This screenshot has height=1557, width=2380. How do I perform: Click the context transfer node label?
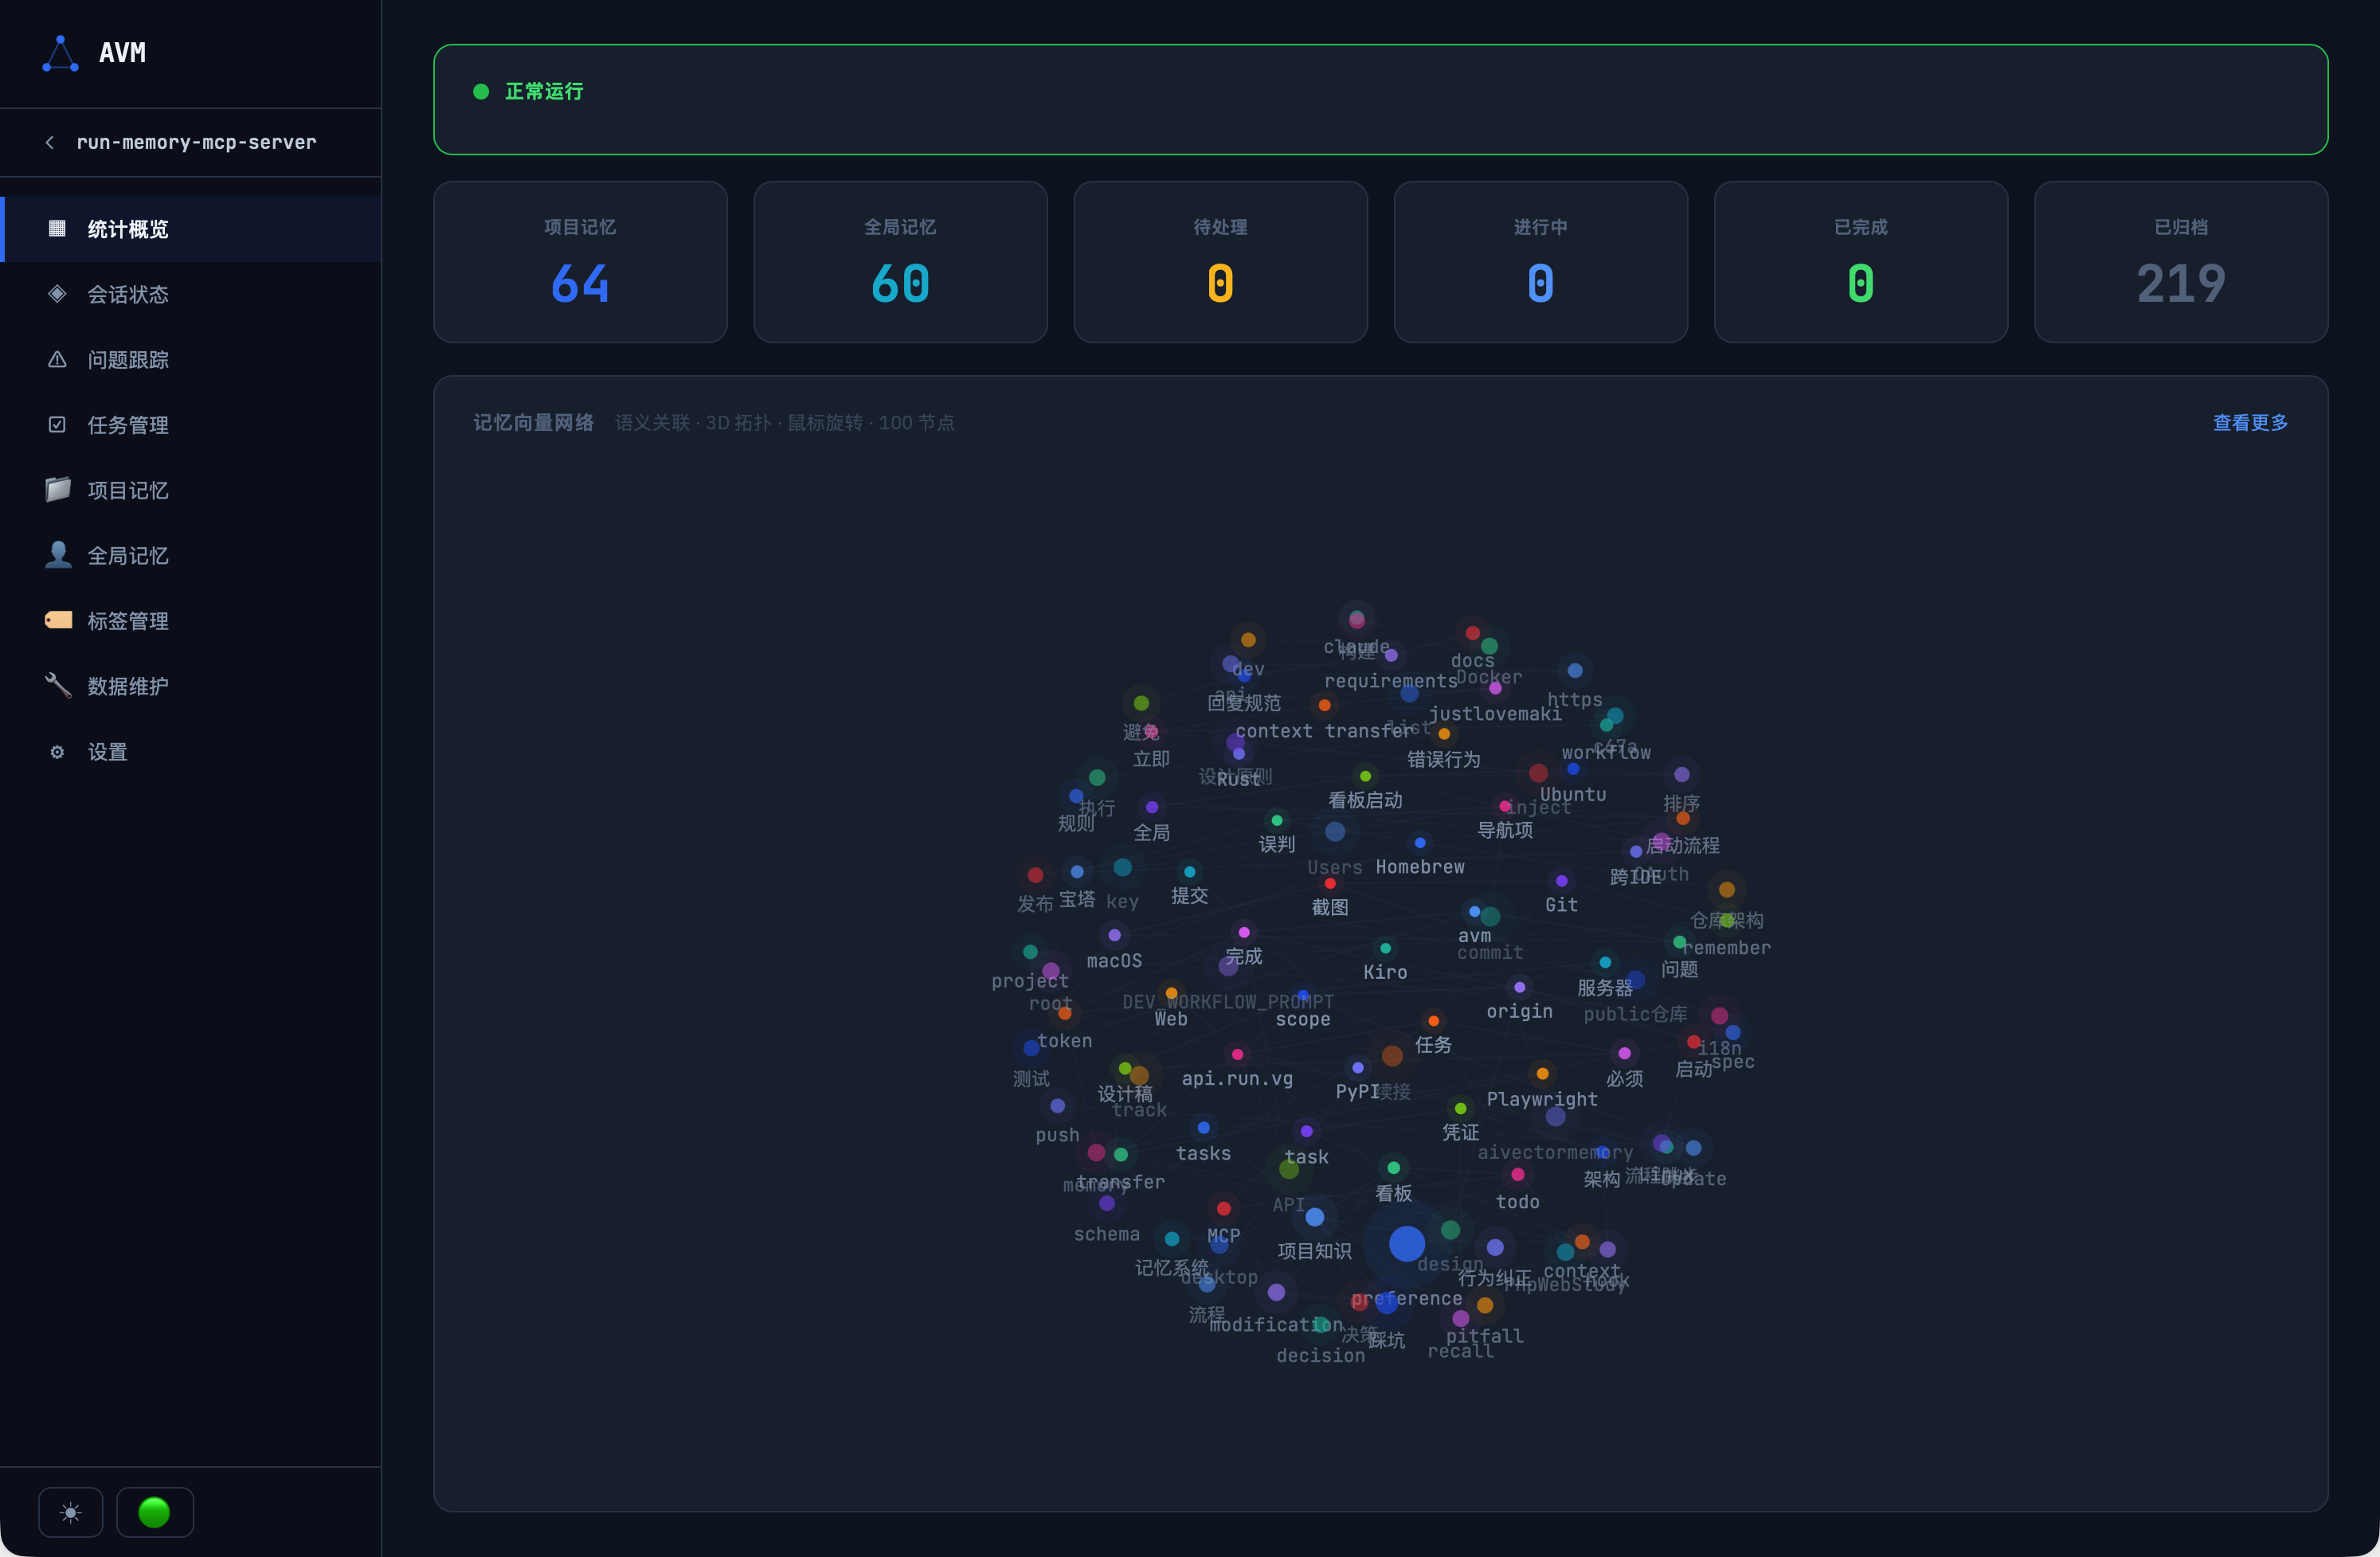coord(1324,731)
